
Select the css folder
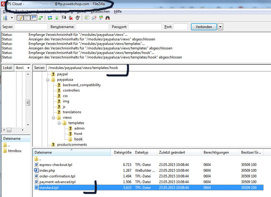(65, 96)
